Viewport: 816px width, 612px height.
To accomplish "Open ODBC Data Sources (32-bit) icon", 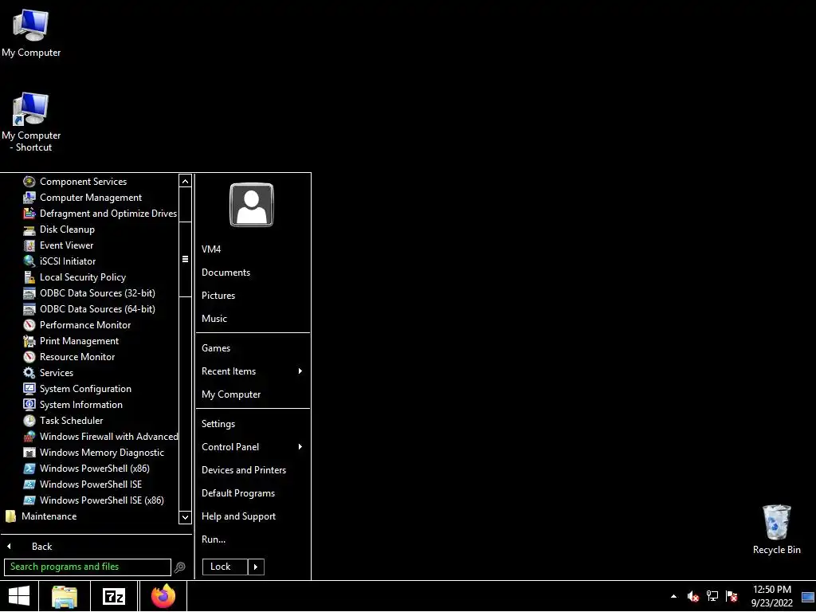I will coord(29,293).
